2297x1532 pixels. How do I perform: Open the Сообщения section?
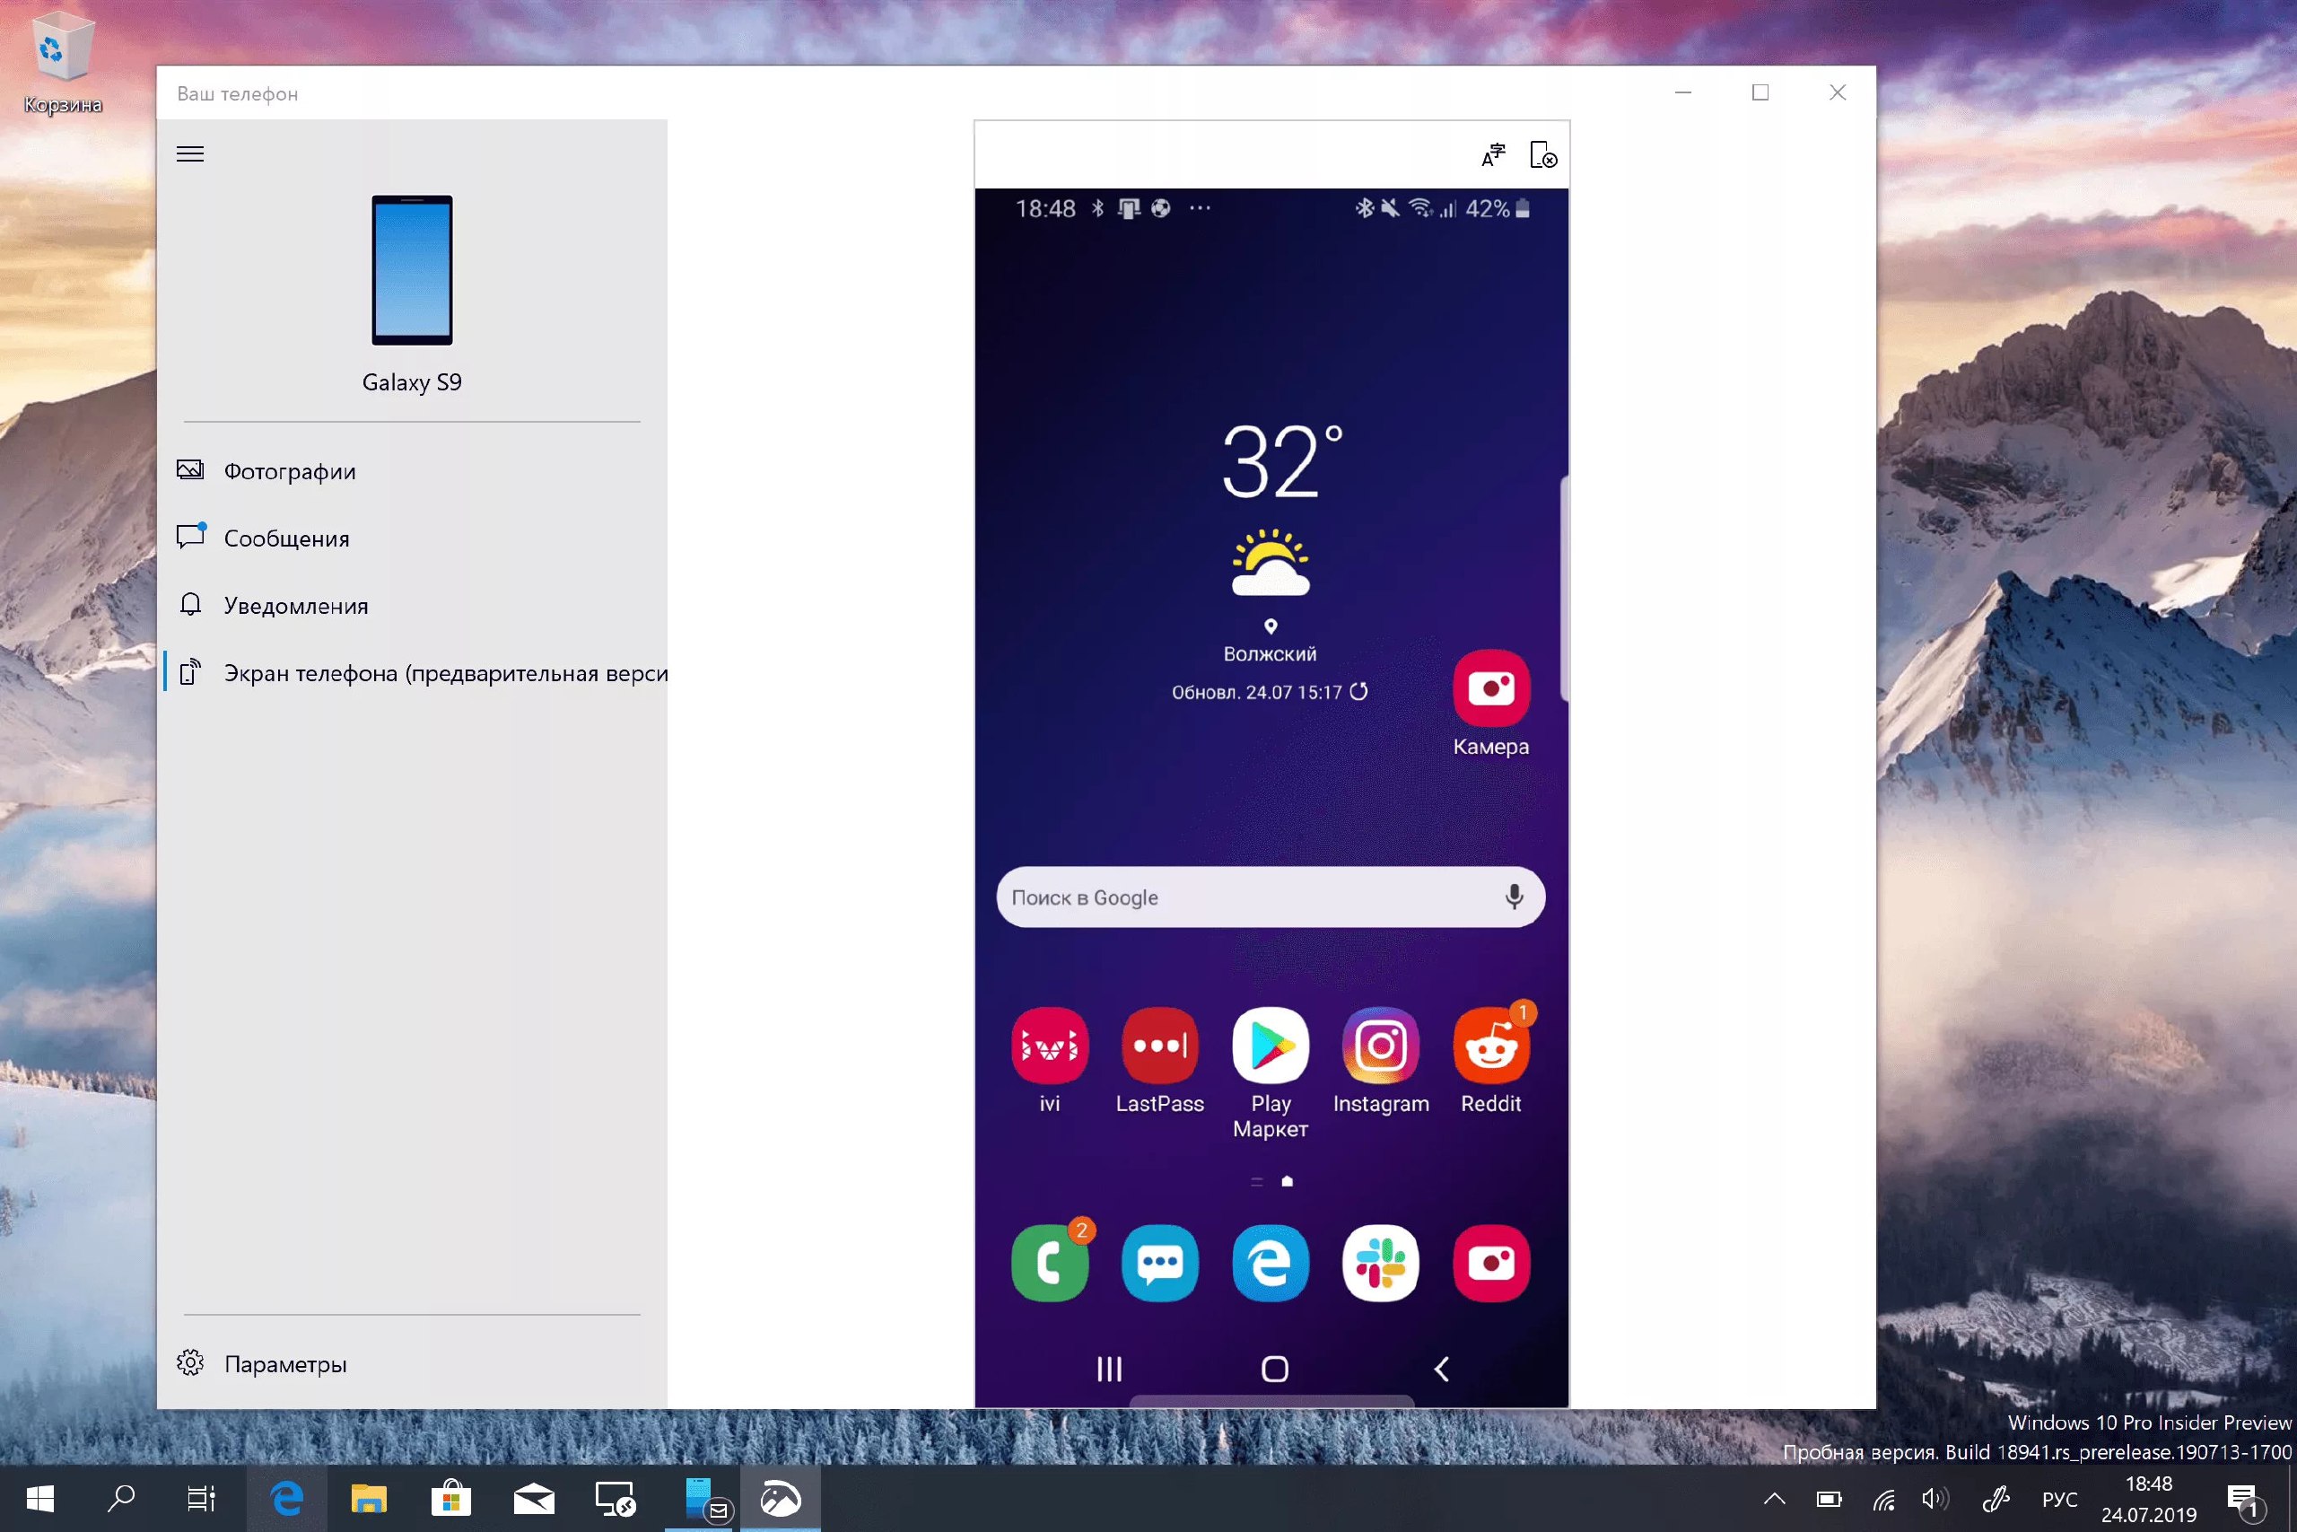tap(286, 538)
